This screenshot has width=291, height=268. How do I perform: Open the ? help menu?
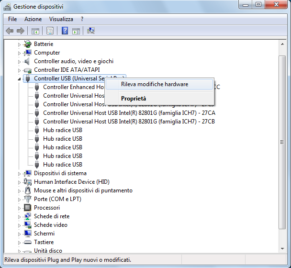coord(82,19)
